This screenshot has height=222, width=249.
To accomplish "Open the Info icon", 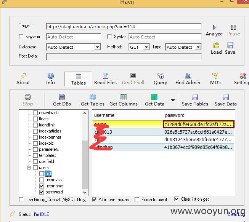I will pos(50,76).
